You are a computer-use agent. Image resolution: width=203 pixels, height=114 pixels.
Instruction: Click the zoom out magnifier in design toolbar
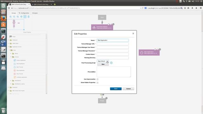(x=14, y=17)
